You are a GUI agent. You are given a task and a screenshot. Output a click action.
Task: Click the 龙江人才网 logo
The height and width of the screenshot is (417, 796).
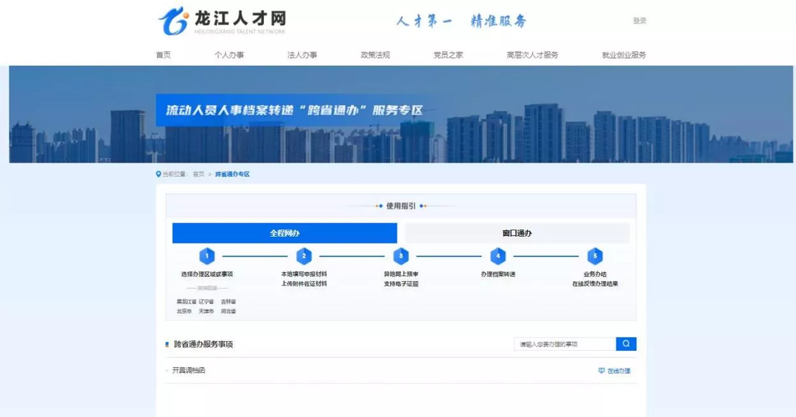(222, 21)
